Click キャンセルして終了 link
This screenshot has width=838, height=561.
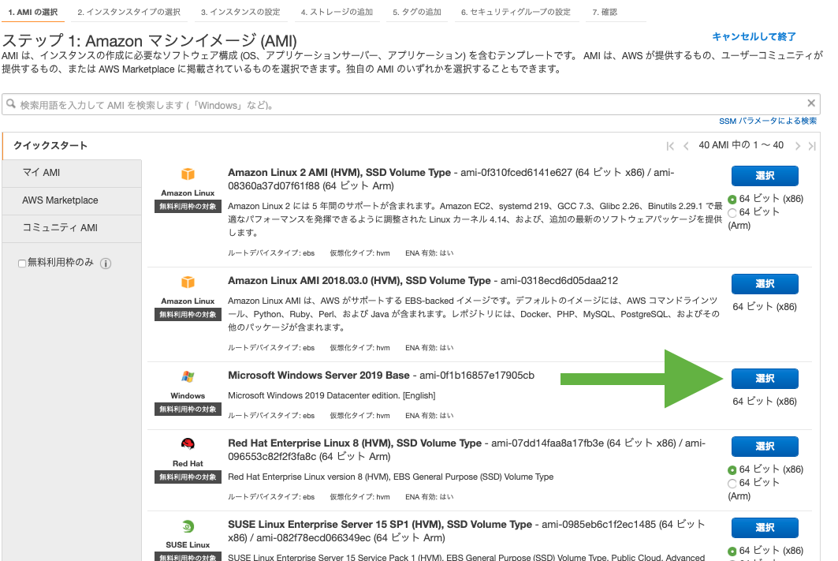754,37
